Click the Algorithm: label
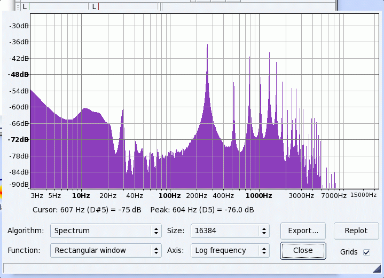 (26, 231)
